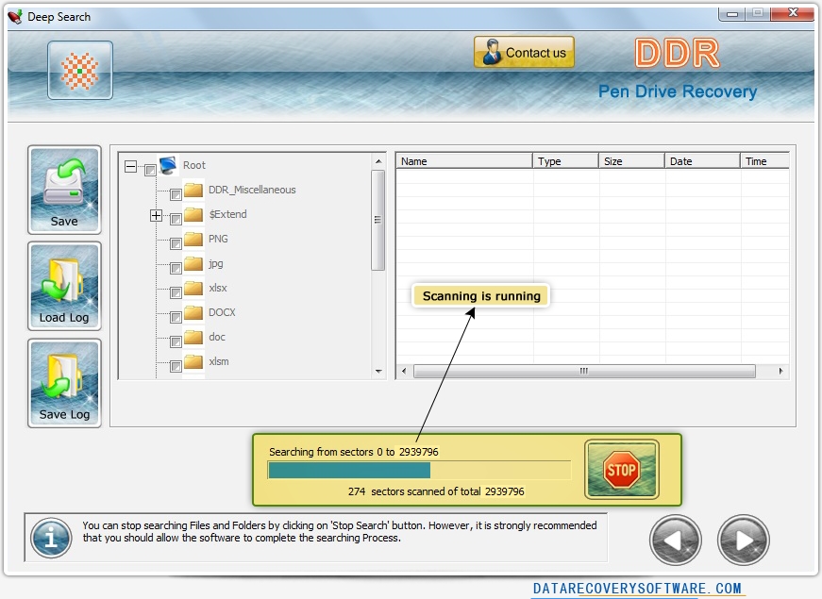
Task: Click the jpg folder icon
Action: point(193,263)
